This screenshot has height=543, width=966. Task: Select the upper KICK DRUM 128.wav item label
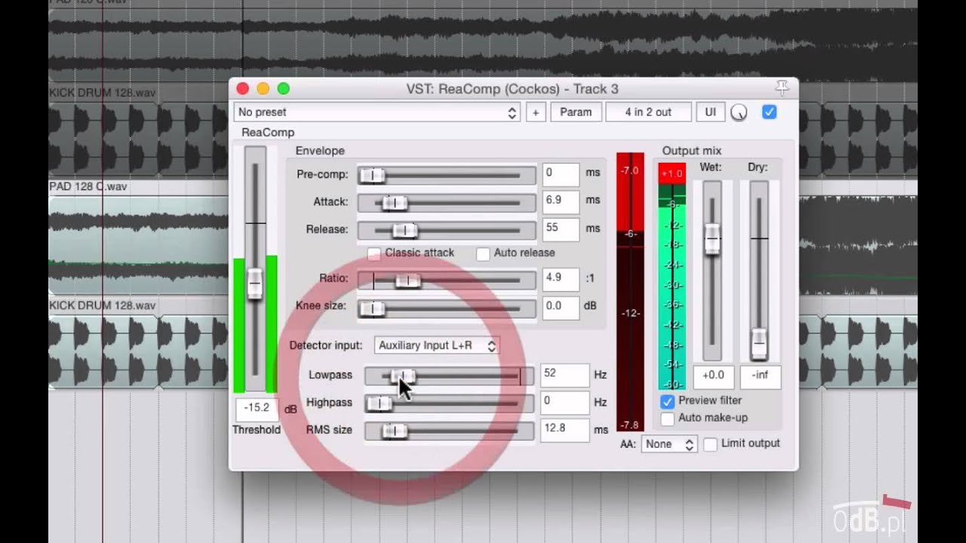(103, 93)
